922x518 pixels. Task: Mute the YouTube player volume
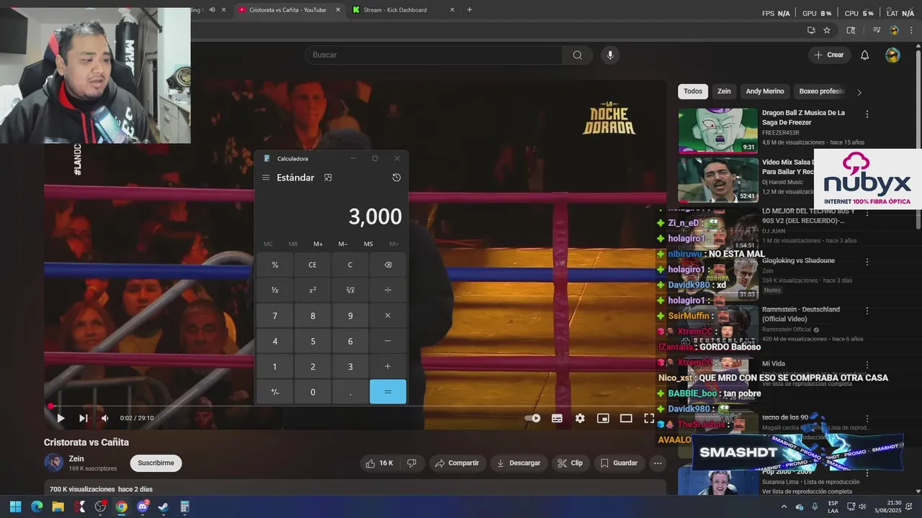click(x=105, y=418)
